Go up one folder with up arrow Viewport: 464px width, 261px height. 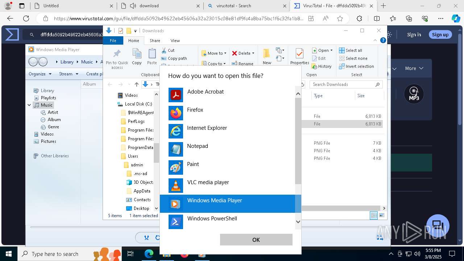point(137,84)
